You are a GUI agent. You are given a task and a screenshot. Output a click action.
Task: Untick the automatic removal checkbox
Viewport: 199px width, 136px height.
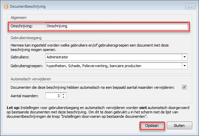pyautogui.click(x=184, y=87)
